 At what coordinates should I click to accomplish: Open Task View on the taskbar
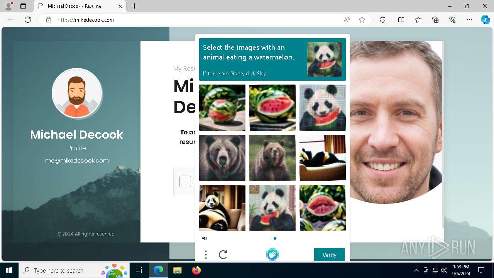[x=139, y=270]
